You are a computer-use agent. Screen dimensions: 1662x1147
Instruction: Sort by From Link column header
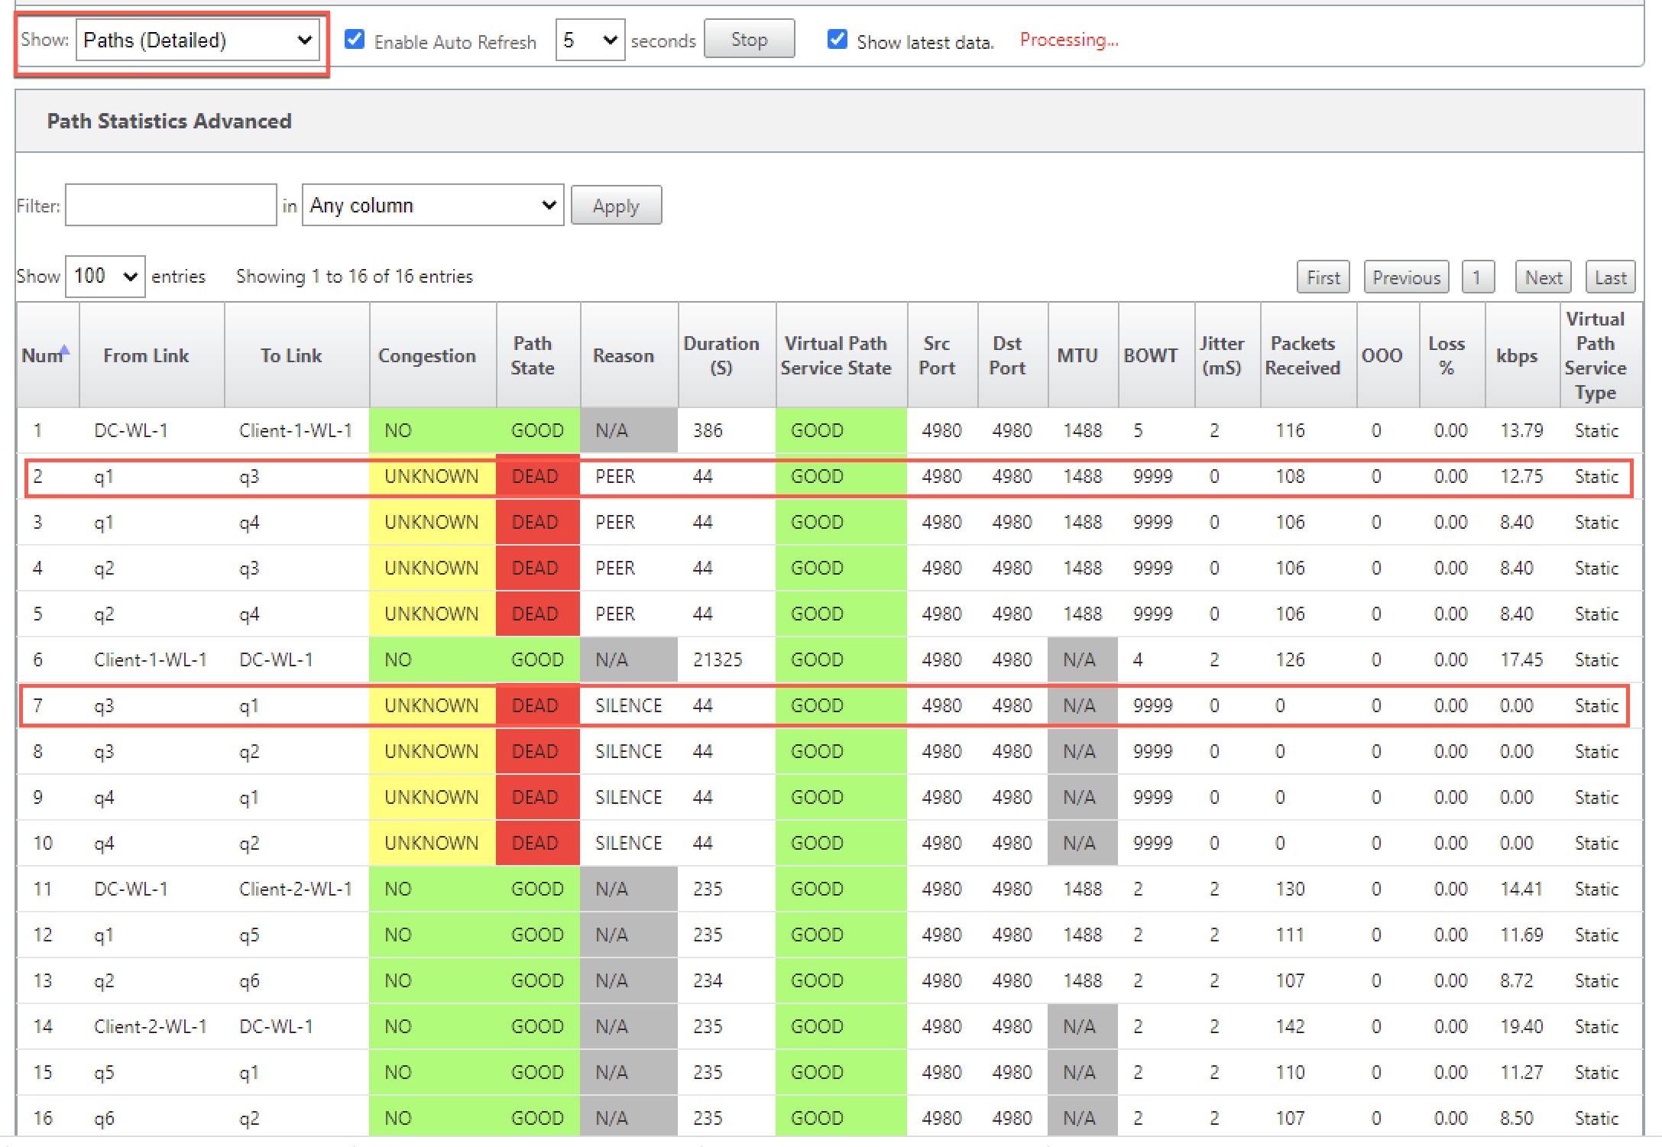coord(151,355)
